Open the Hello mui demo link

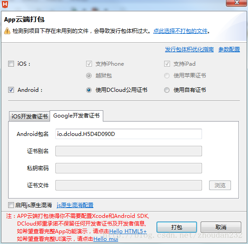point(106,239)
